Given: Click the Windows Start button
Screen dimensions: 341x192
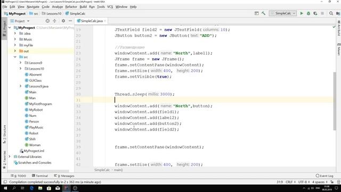Looking at the screenshot, I should click(x=5, y=188).
